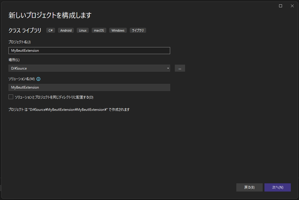Select the C# tag
Screen dimensions: 299x200
[x=50, y=30]
